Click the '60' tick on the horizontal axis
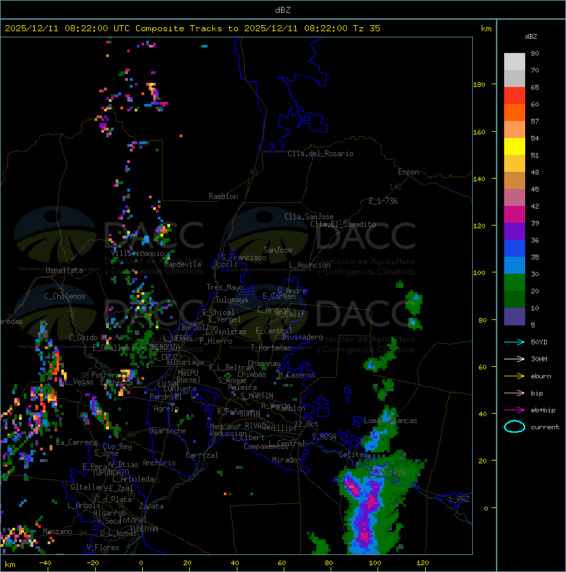Image resolution: width=566 pixels, height=572 pixels. pyautogui.click(x=282, y=563)
